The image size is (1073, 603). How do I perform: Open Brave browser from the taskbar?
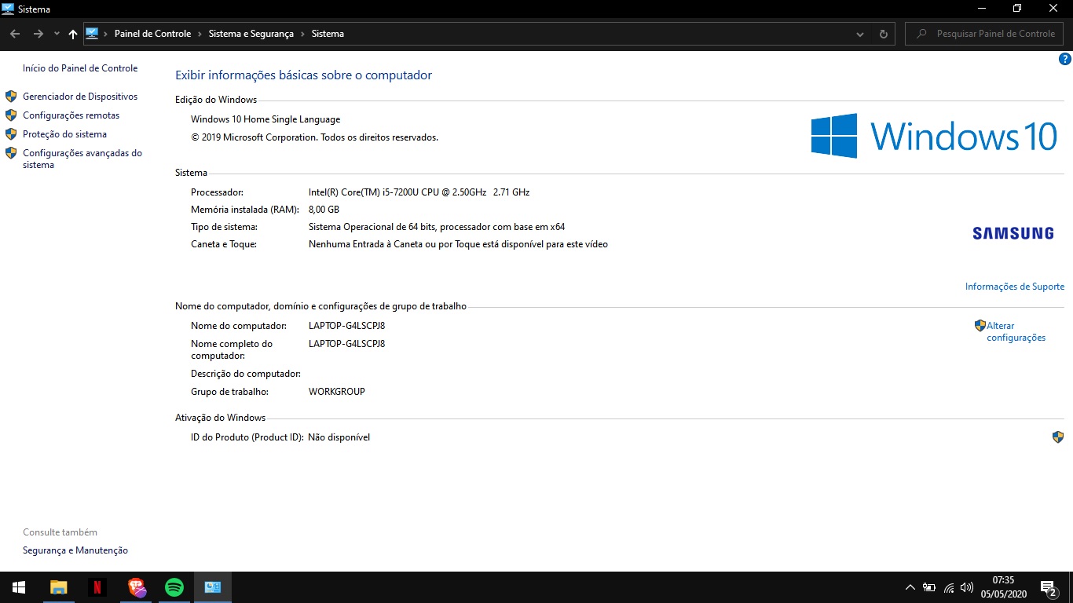click(137, 587)
